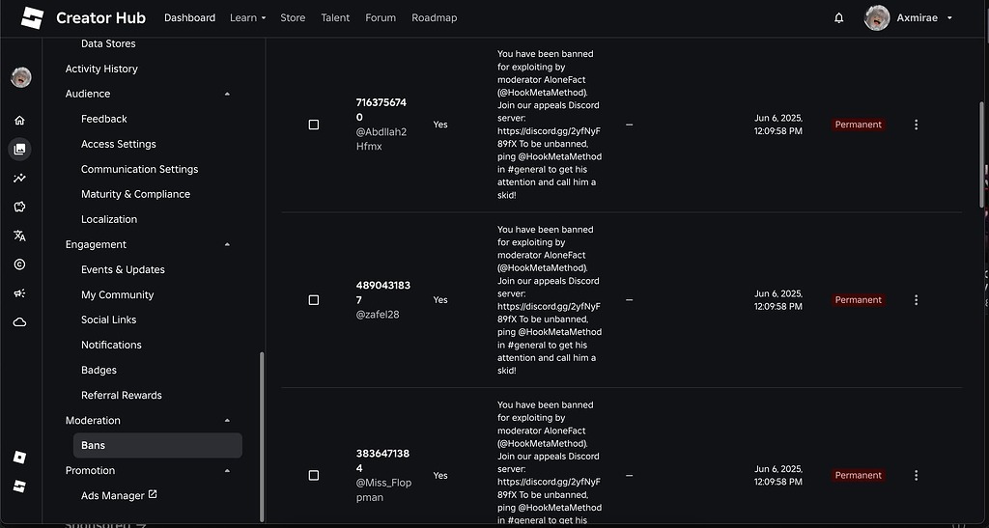Viewport: 989px width, 528px height.
Task: Open the Analytics chart icon
Action: 19,179
